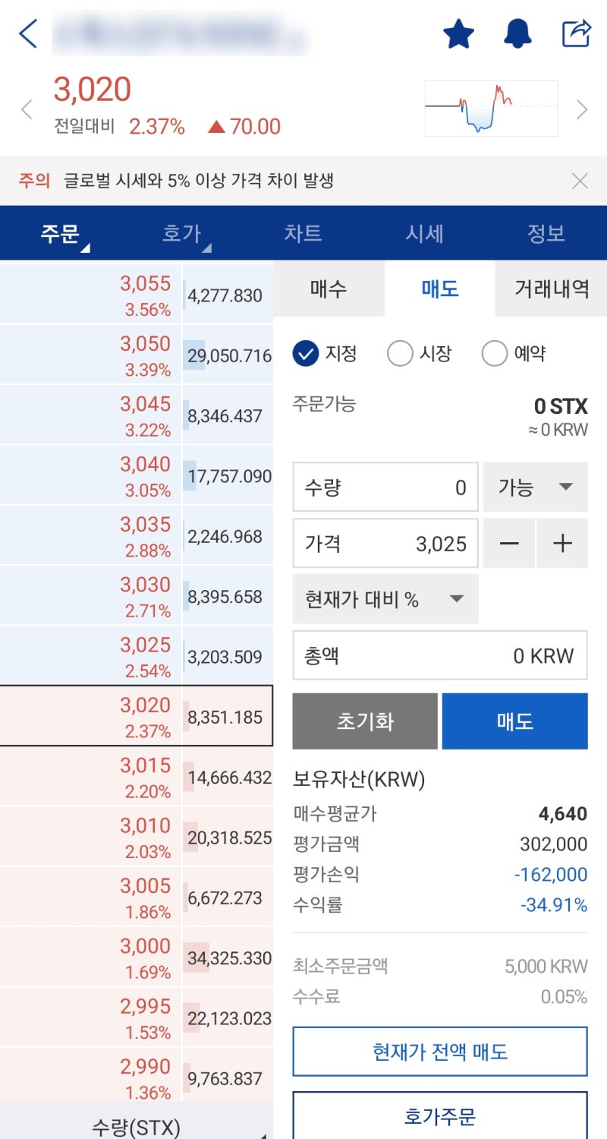Tap the back arrow icon
Viewport: 607px width, 1139px height.
coord(28,34)
